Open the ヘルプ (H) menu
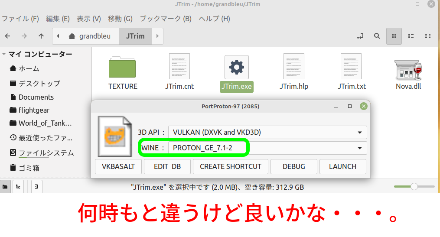Viewport: 440px width, 237px height. (x=215, y=19)
